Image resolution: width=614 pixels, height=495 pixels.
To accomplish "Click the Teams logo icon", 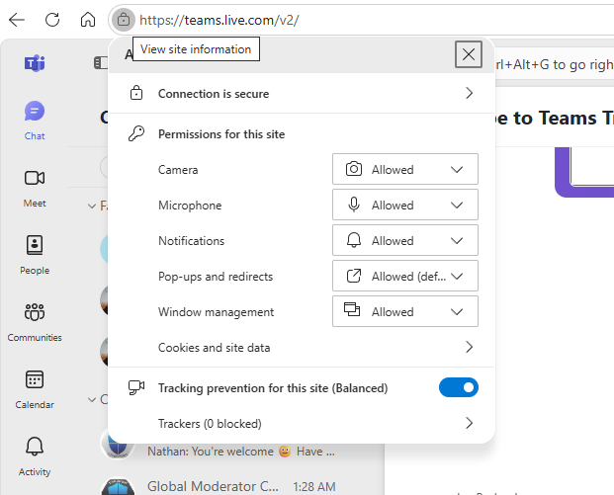I will click(35, 62).
